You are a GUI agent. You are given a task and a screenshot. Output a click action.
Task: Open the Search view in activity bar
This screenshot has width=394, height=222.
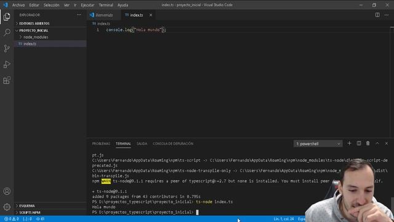(7, 33)
